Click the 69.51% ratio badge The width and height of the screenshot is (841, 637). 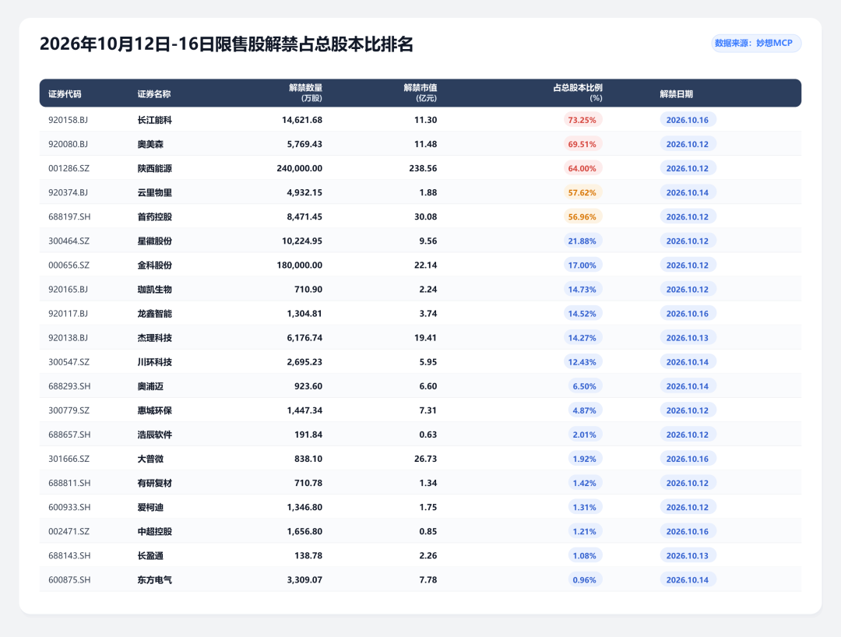(582, 144)
